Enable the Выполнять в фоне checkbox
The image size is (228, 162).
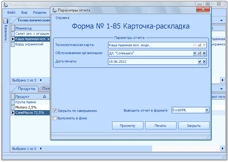[x=55, y=118]
